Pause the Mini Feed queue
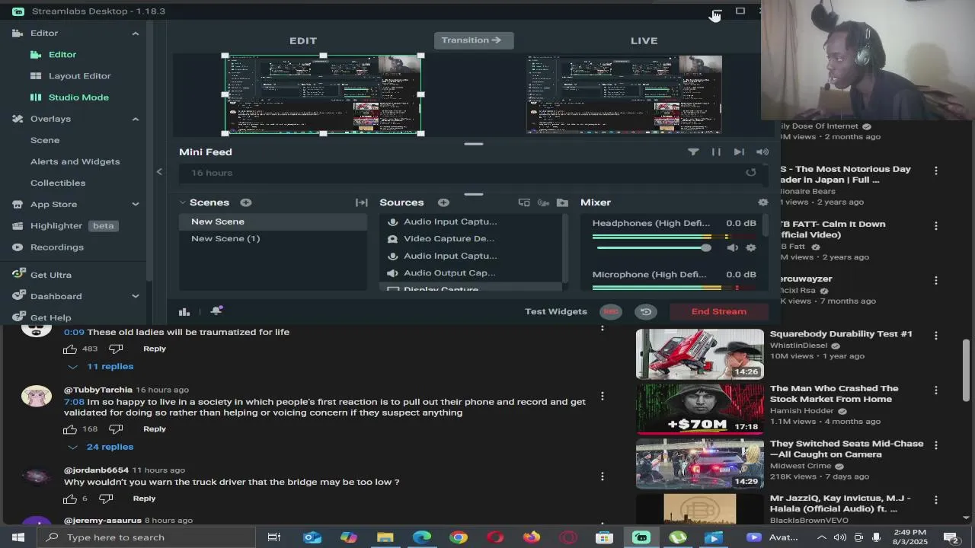 click(x=716, y=152)
